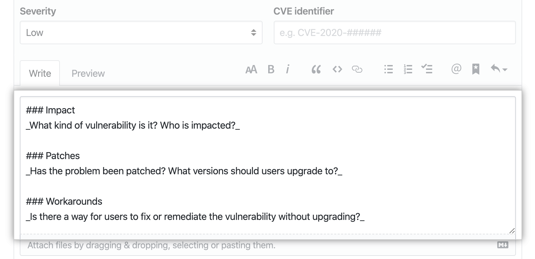Image resolution: width=535 pixels, height=259 pixels.
Task: Switch to the Preview tab
Action: click(x=88, y=73)
